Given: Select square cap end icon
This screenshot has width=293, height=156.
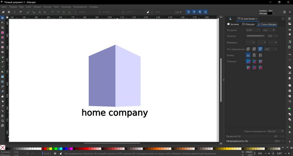Looking at the screenshot, I should coord(260,55).
